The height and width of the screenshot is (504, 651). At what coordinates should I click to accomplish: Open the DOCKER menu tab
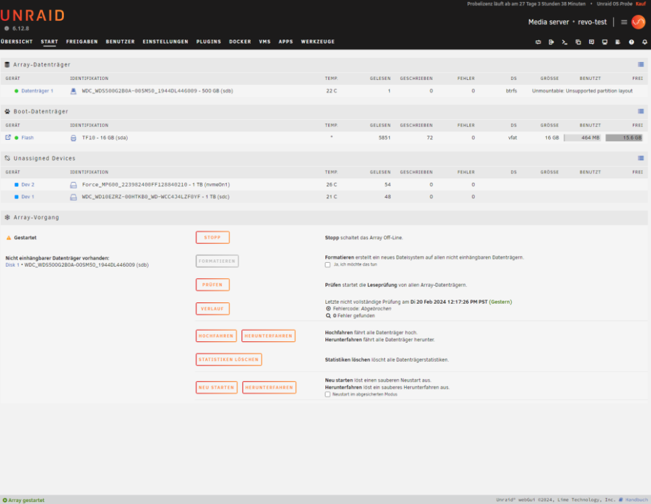pos(240,42)
